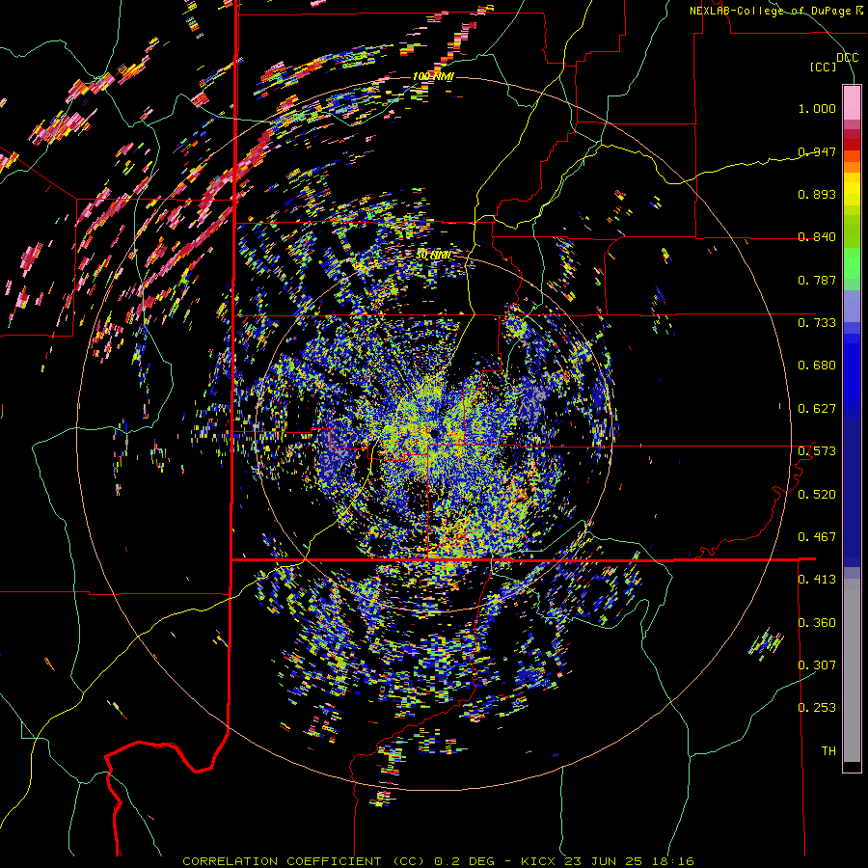Select the 1.000 legend value
This screenshot has height=868, width=868.
[x=817, y=108]
